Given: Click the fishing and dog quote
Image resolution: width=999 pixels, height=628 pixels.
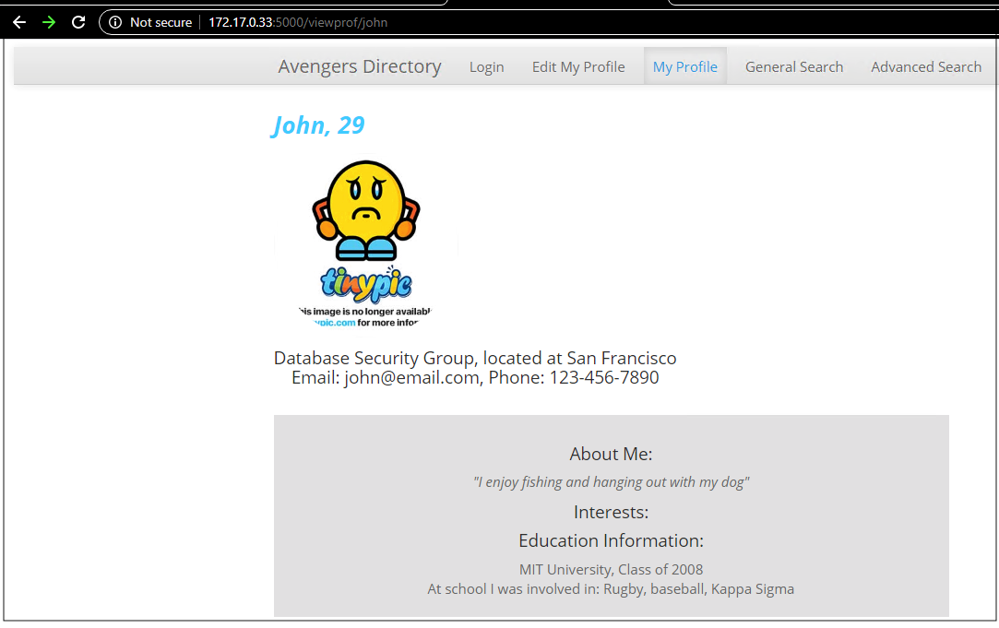Looking at the screenshot, I should 611,482.
